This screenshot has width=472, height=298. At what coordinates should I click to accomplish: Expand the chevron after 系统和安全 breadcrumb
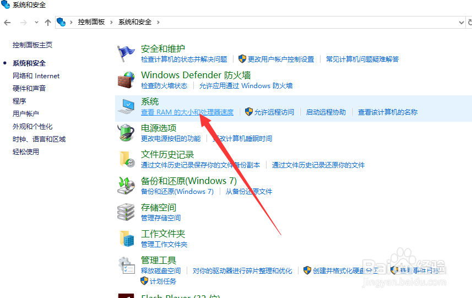[x=158, y=22]
